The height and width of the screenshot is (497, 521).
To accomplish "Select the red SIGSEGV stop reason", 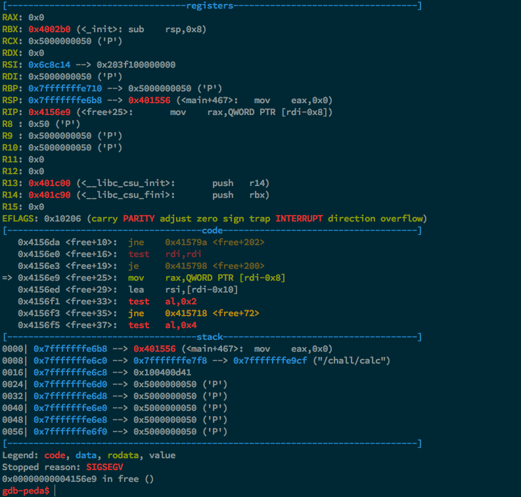I will pos(104,467).
